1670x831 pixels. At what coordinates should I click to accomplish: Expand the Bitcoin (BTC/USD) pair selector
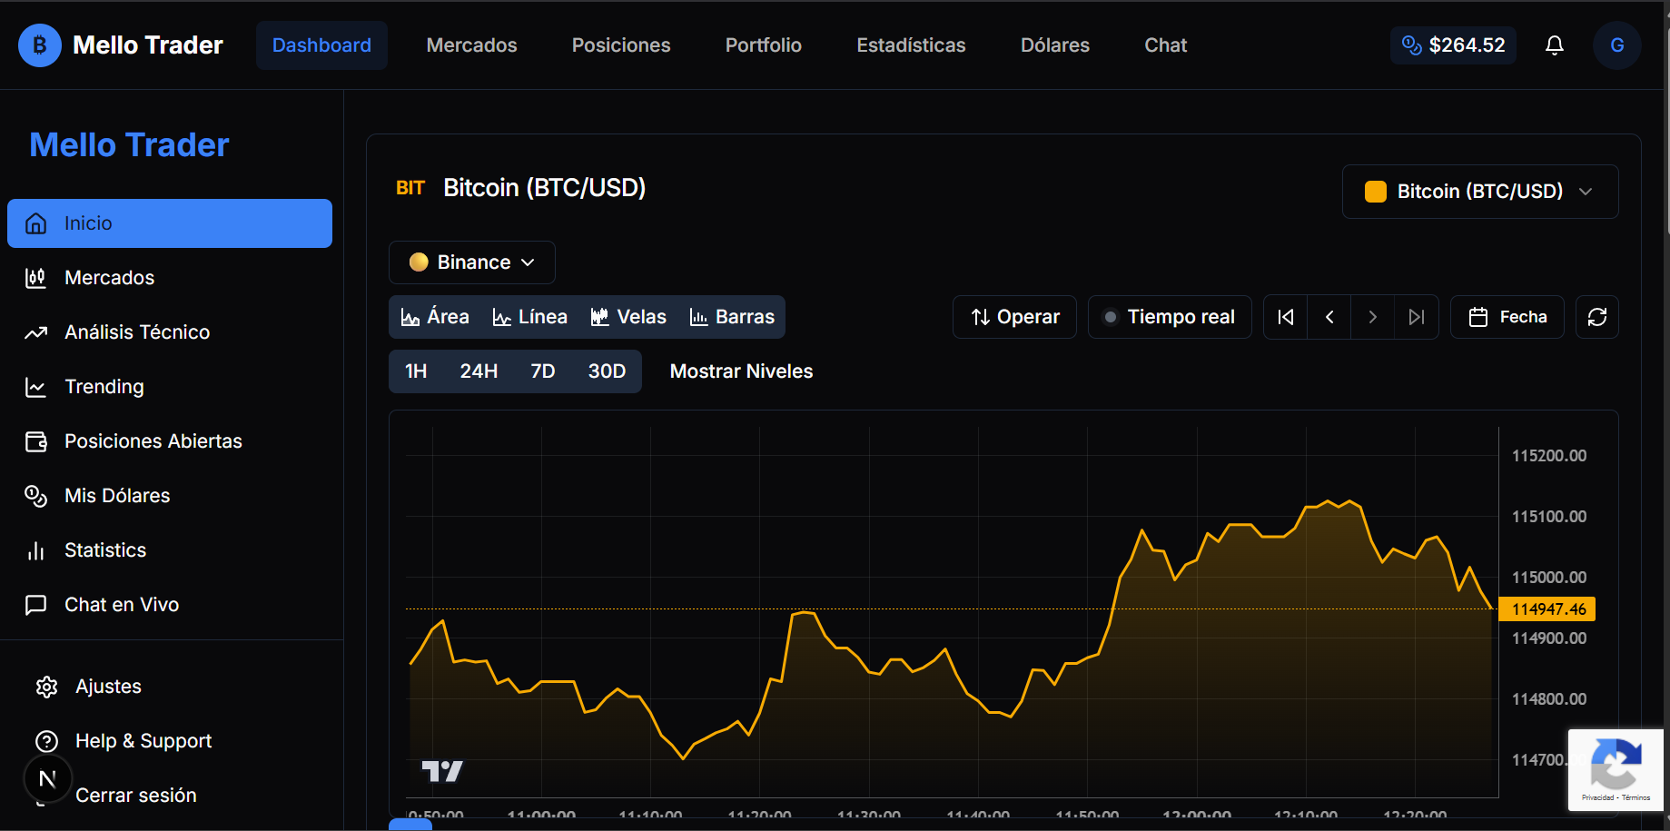(x=1479, y=191)
